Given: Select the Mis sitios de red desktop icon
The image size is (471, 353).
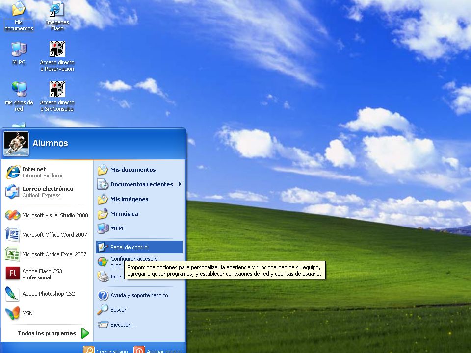Looking at the screenshot, I should coord(19,97).
